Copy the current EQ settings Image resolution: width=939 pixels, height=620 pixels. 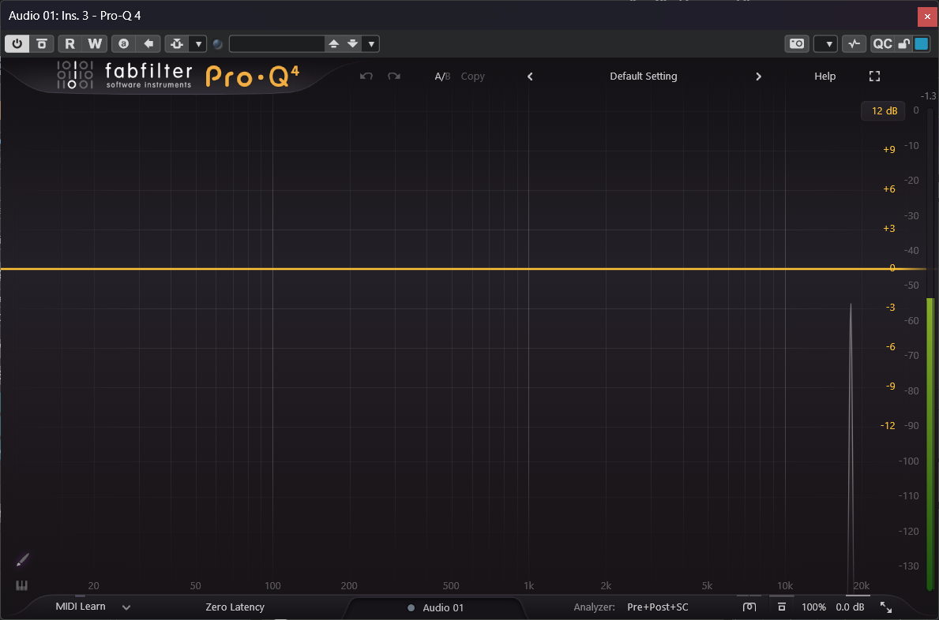[x=472, y=76]
